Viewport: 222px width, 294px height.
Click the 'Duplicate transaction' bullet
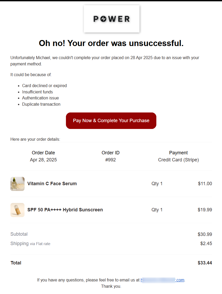[41, 104]
